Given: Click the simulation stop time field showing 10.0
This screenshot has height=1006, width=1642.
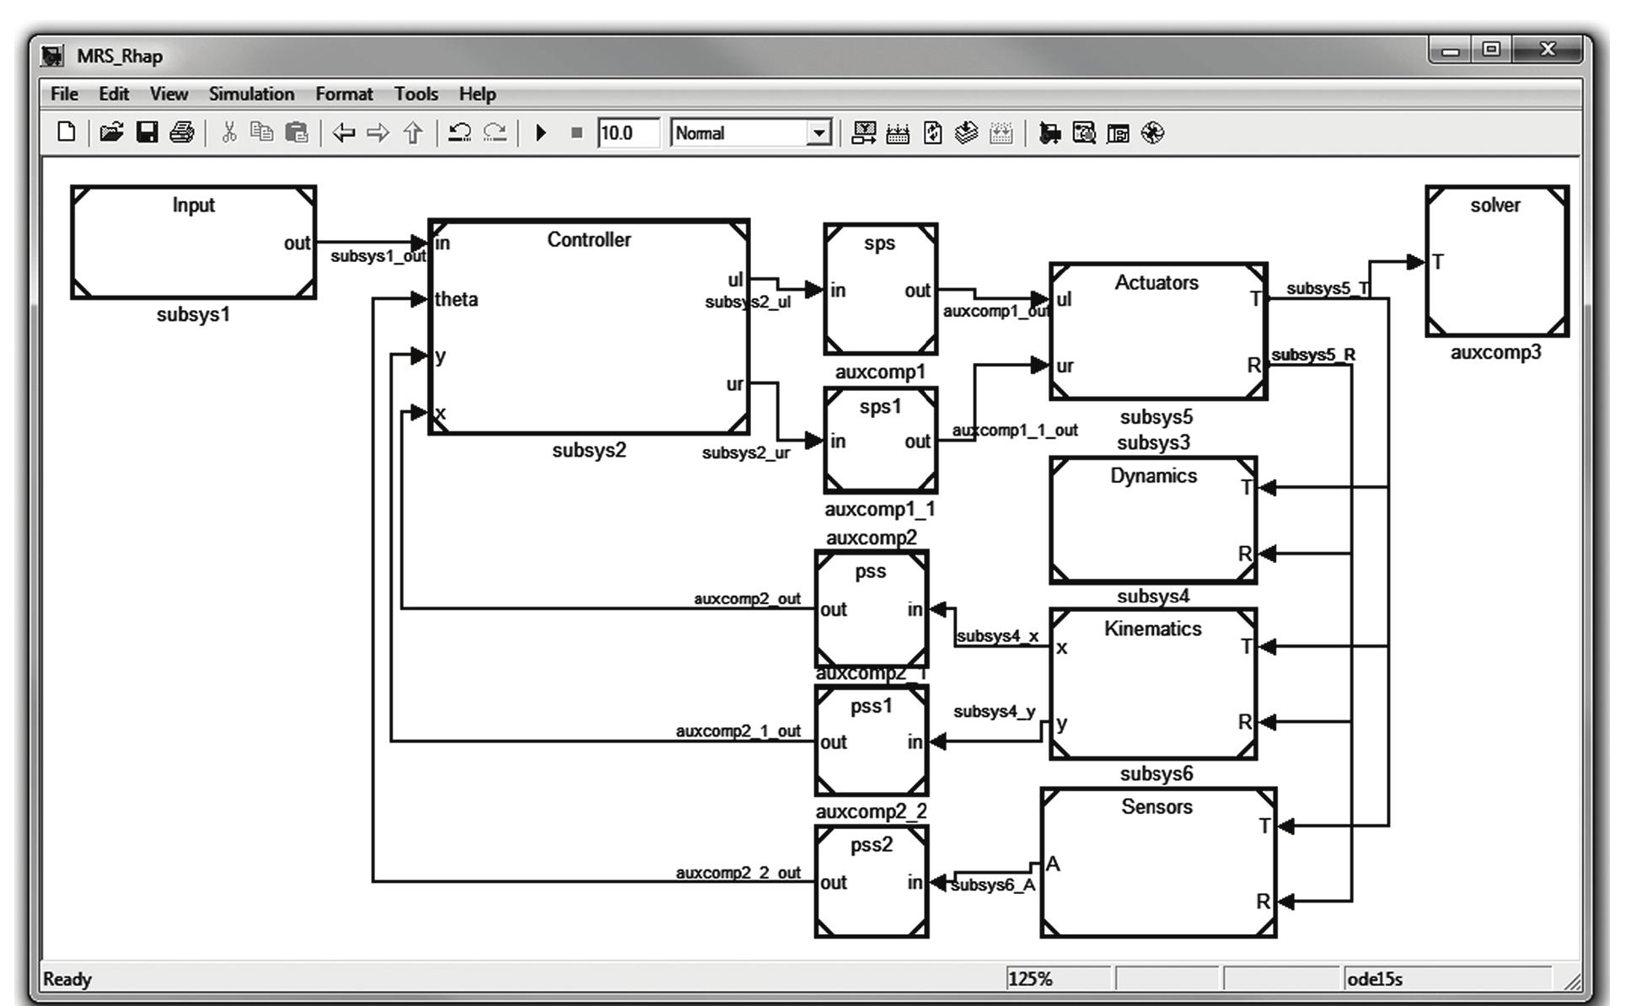Looking at the screenshot, I should tap(628, 133).
